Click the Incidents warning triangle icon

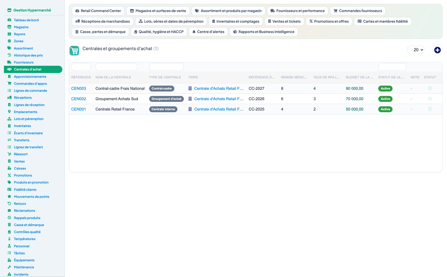(9, 274)
